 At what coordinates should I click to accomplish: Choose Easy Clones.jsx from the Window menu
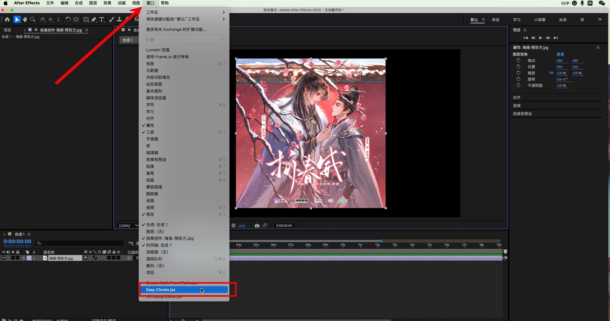[184, 290]
